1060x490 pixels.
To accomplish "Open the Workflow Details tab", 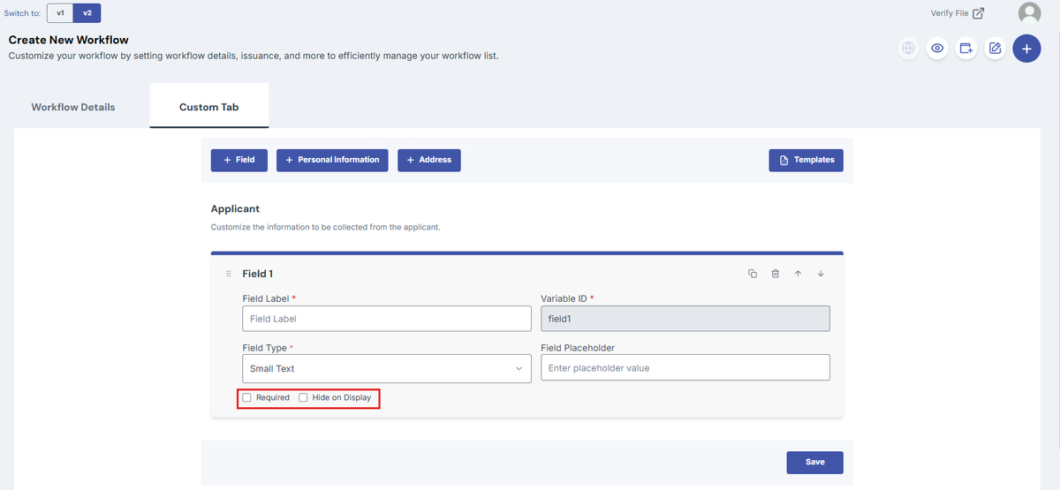I will [x=73, y=107].
